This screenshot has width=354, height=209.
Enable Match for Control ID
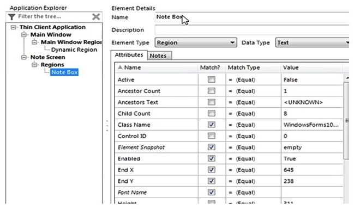212,136
